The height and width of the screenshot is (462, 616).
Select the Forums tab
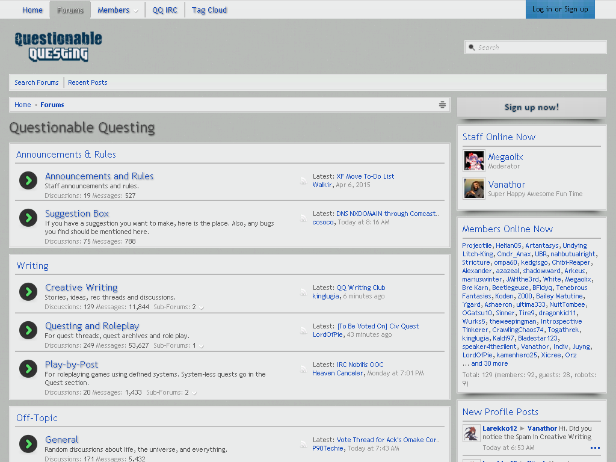coord(70,10)
